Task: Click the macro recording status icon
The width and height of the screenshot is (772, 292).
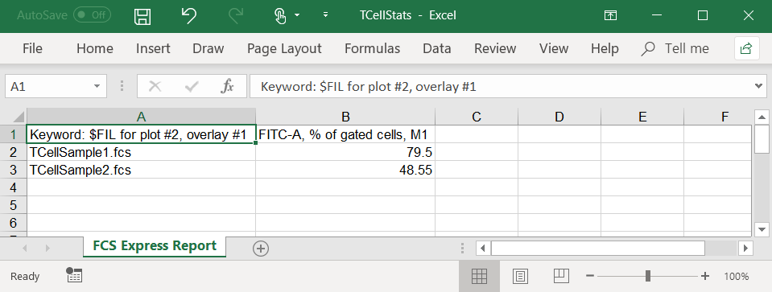Action: pos(74,275)
